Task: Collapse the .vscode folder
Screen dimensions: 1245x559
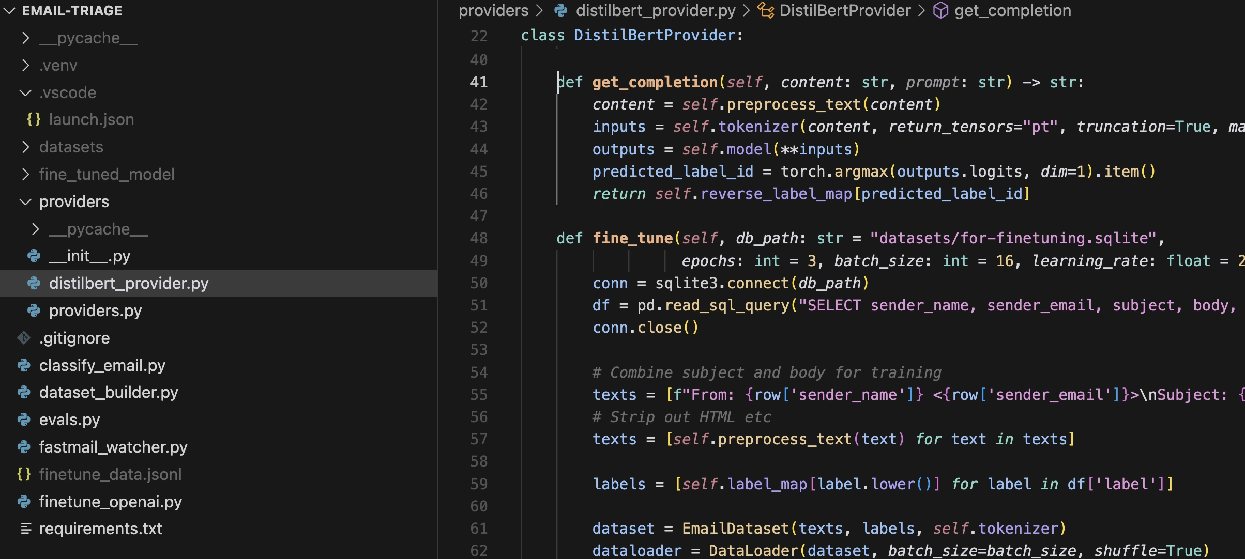Action: 25,92
